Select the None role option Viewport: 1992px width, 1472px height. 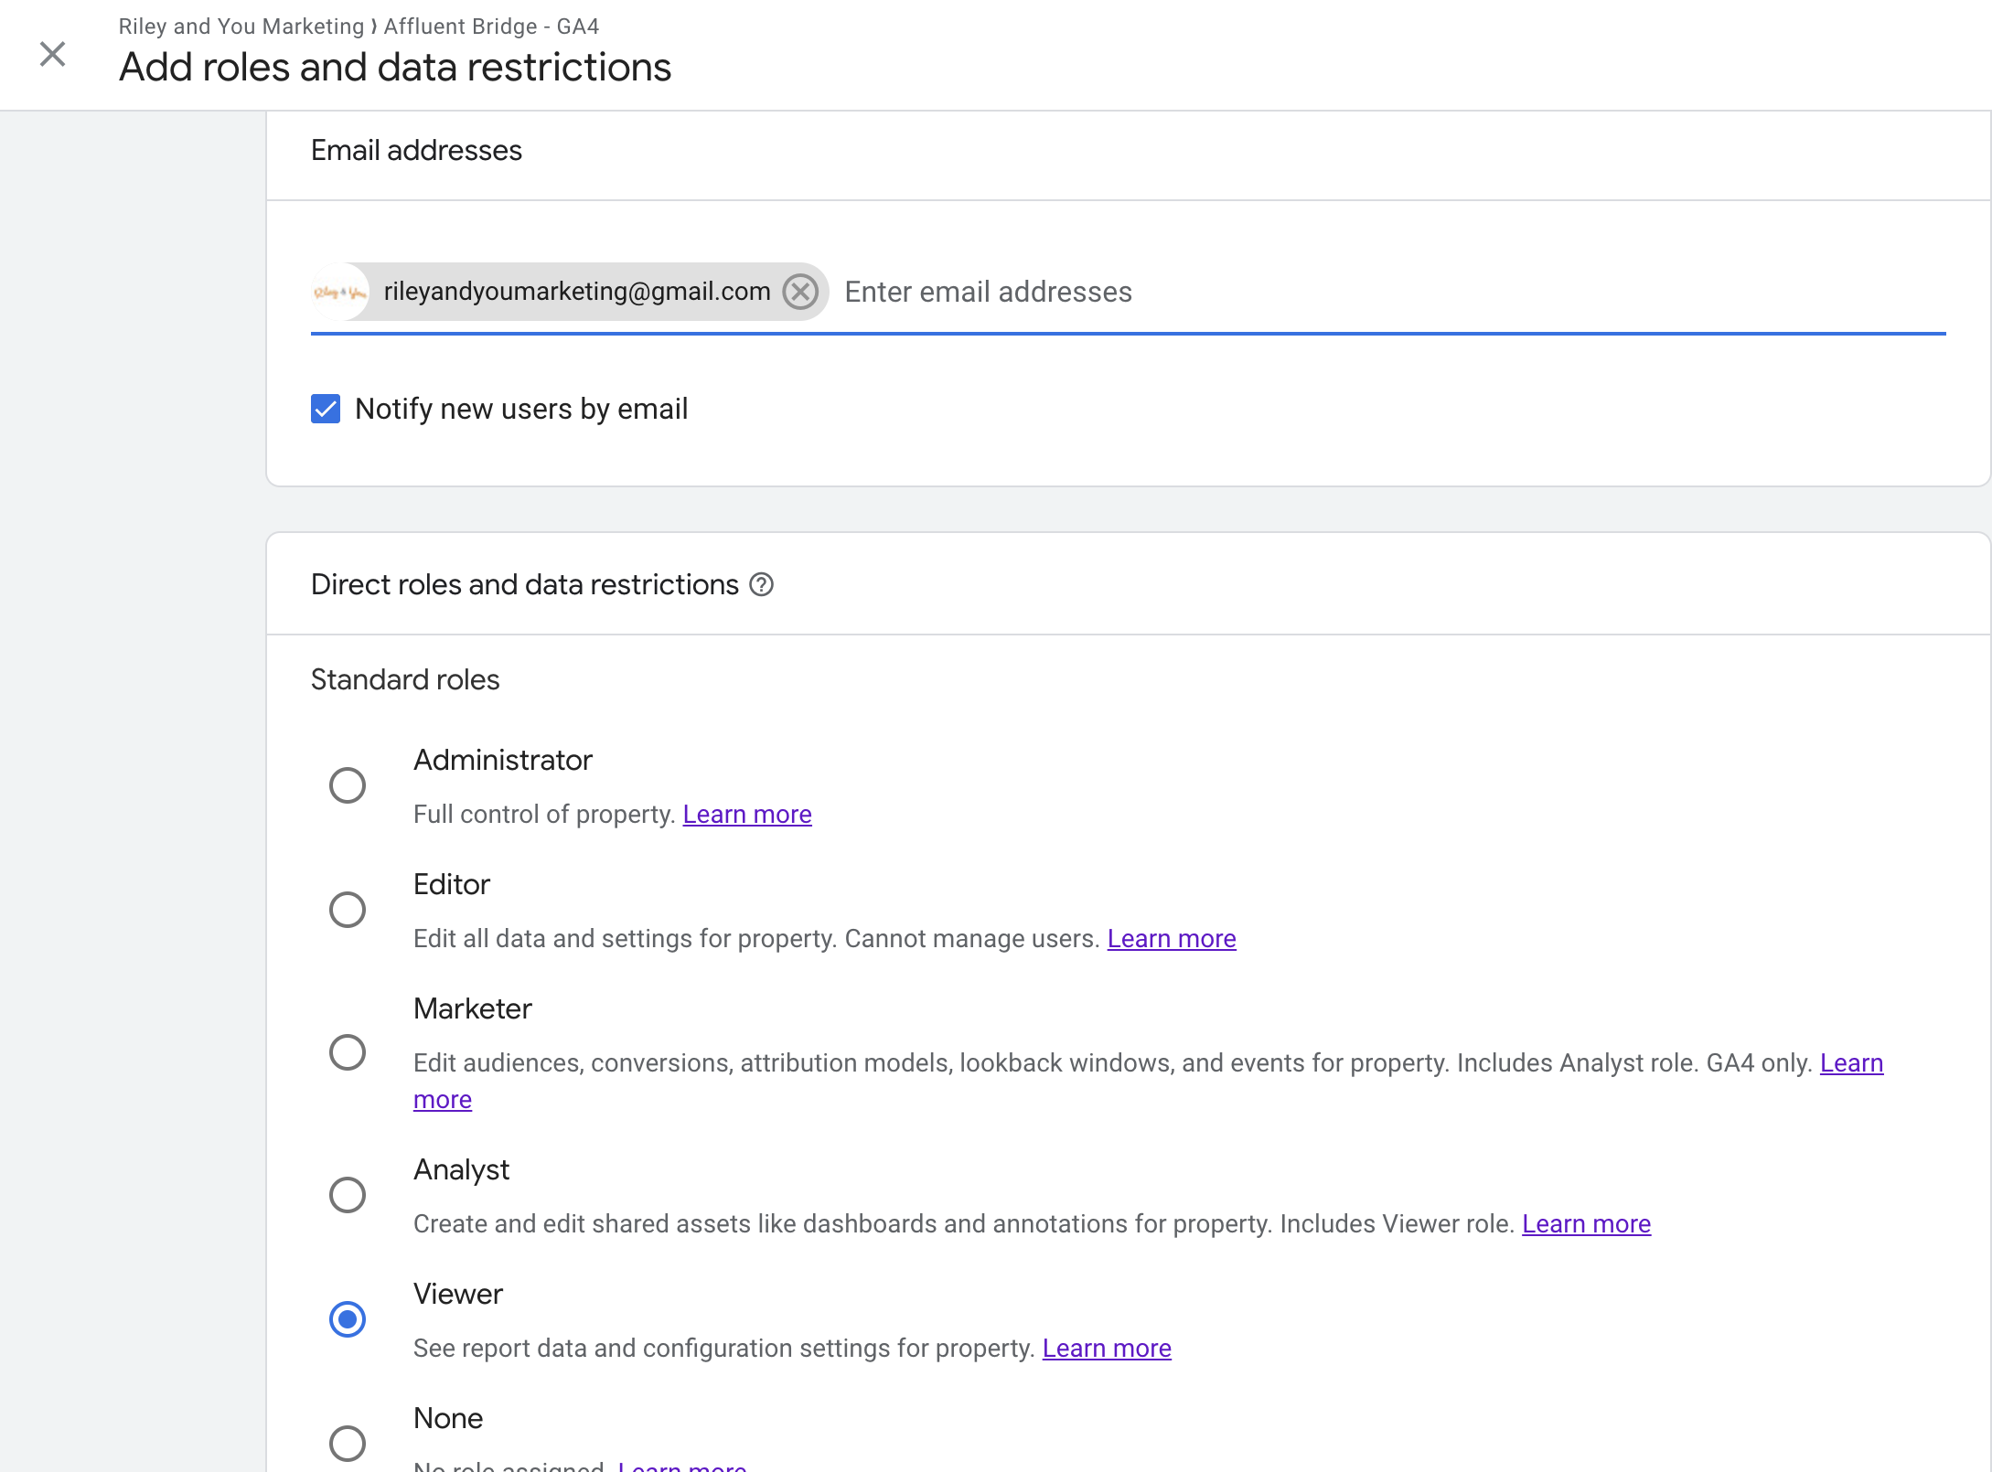pyautogui.click(x=347, y=1443)
